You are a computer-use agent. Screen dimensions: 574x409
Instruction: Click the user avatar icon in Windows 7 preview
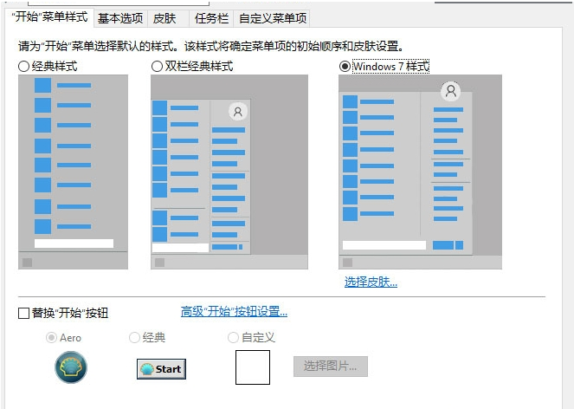[x=451, y=90]
